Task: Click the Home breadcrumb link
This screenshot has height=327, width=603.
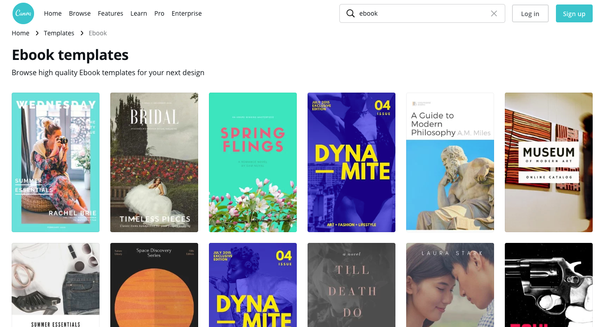Action: tap(20, 33)
